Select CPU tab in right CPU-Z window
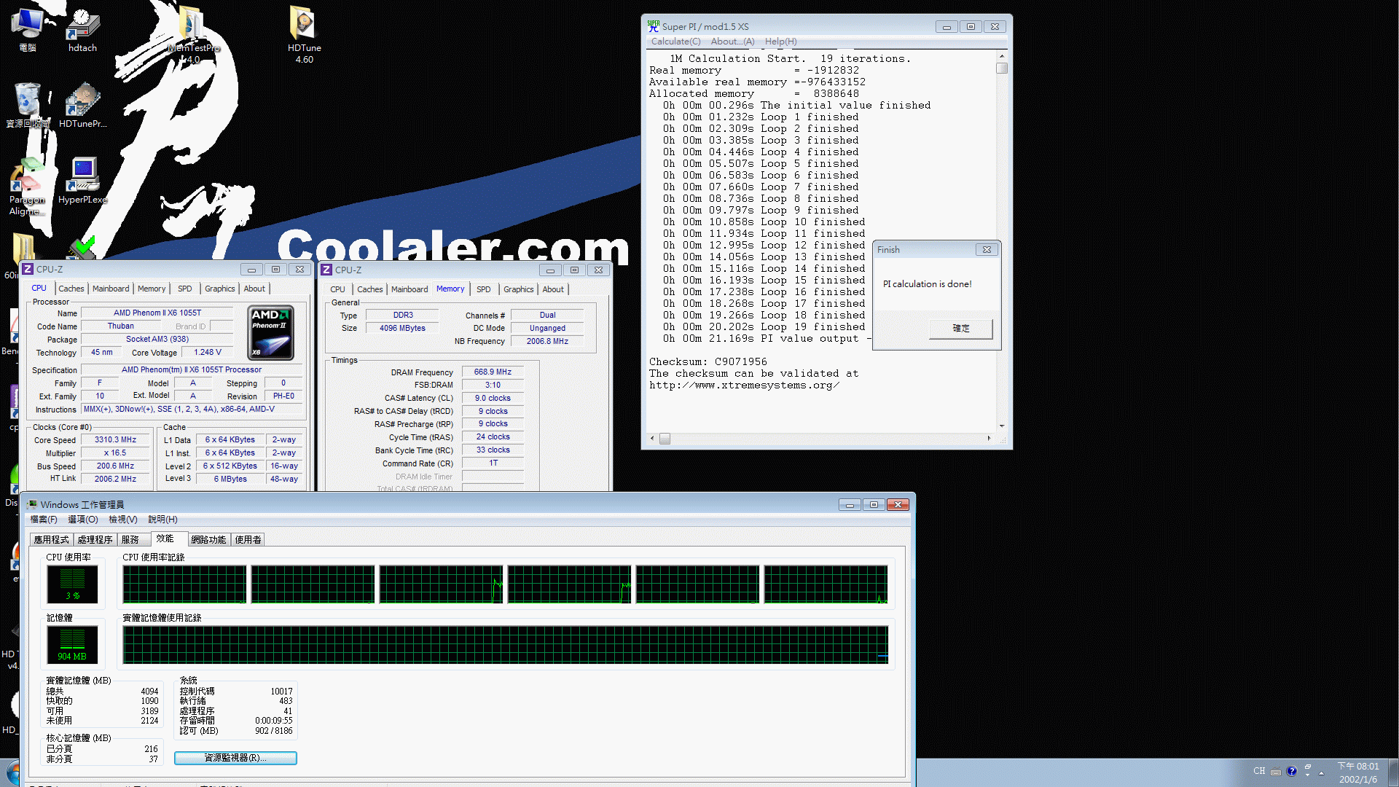This screenshot has height=787, width=1399. pyautogui.click(x=338, y=289)
